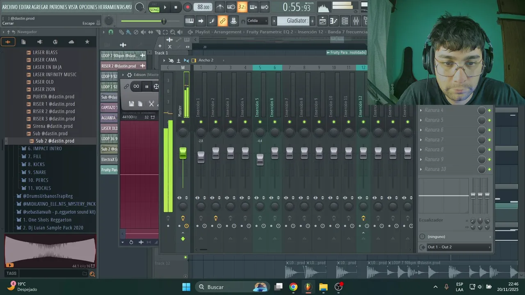Select LASER INFINITY MUSIC sample
Screen dimensions: 525x295
(x=55, y=75)
